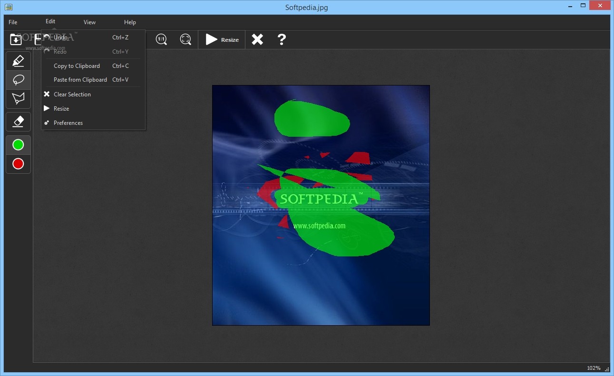Image resolution: width=614 pixels, height=376 pixels.
Task: Select Paste from Clipboard menu entry
Action: [93, 80]
